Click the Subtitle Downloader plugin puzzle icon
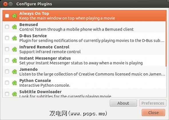Viewport: 169px width, 120px height. tap(14, 94)
